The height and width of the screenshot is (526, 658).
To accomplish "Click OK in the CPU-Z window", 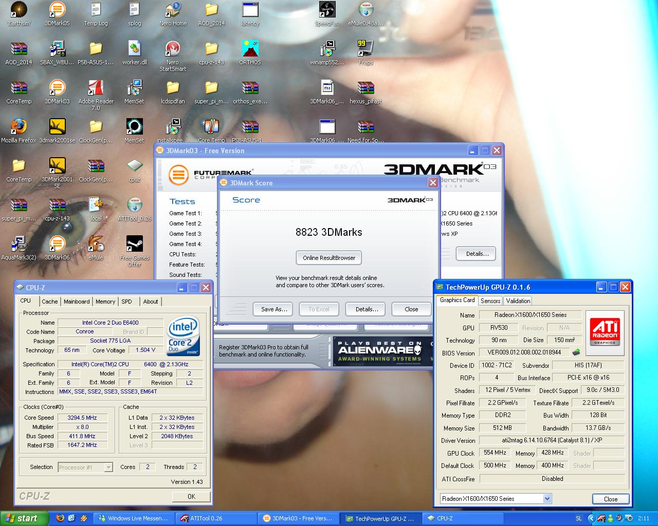I will pos(191,496).
